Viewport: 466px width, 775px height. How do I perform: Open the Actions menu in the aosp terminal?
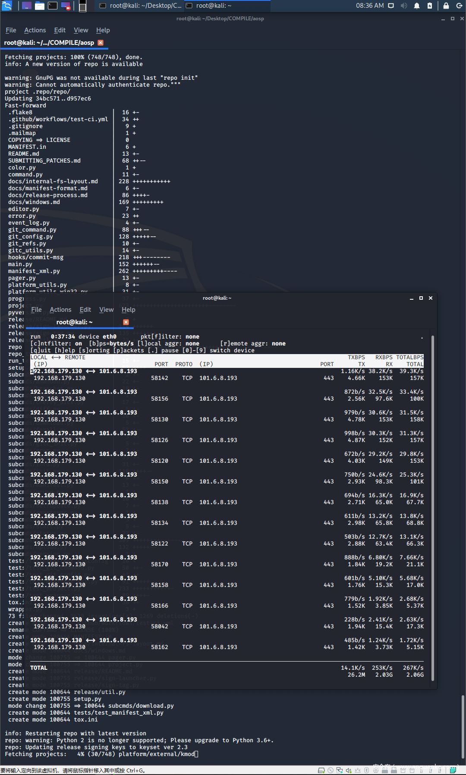tap(35, 30)
